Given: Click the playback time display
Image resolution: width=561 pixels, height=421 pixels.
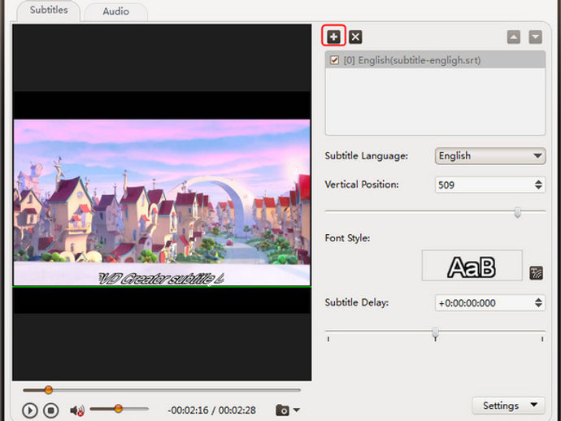Looking at the screenshot, I should (212, 410).
